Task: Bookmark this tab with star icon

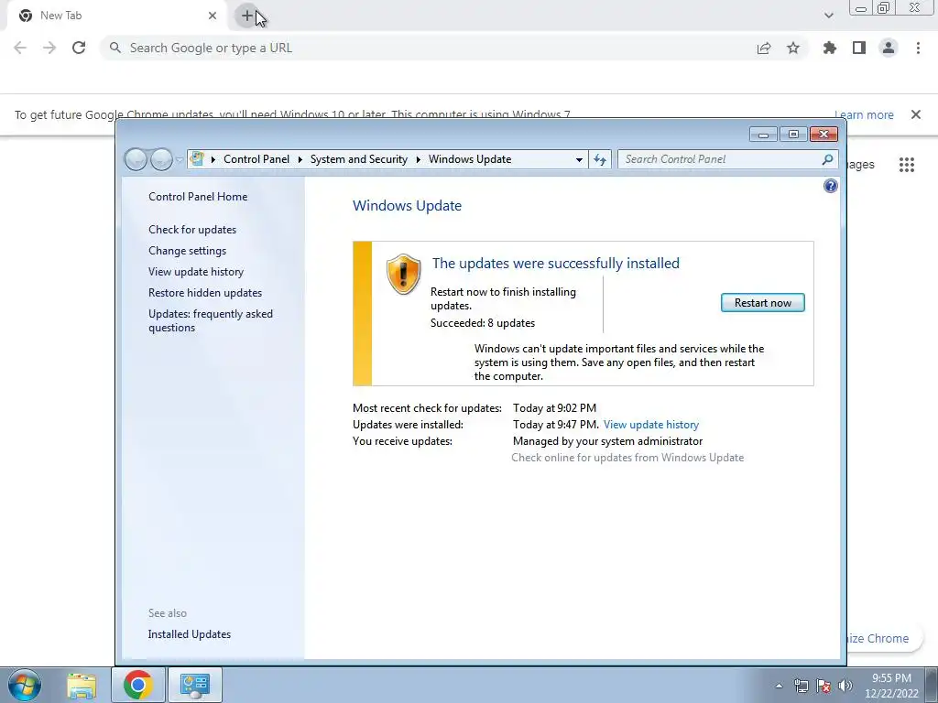Action: point(793,48)
